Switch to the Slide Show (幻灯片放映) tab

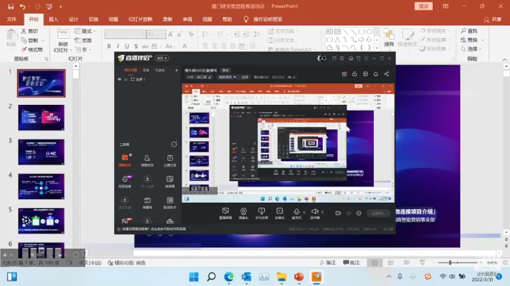pyautogui.click(x=140, y=20)
